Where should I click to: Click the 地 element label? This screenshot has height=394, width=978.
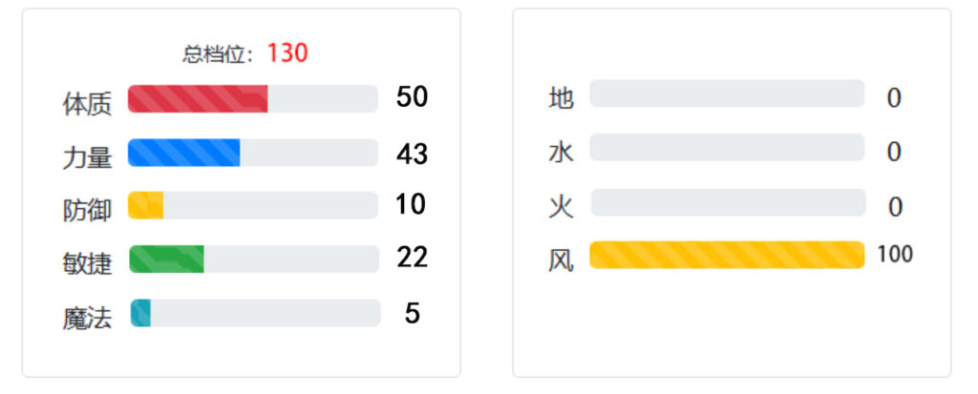tap(561, 98)
